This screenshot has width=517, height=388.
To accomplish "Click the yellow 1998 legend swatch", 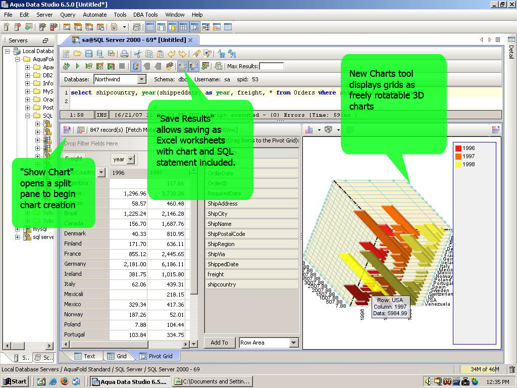I will [458, 164].
